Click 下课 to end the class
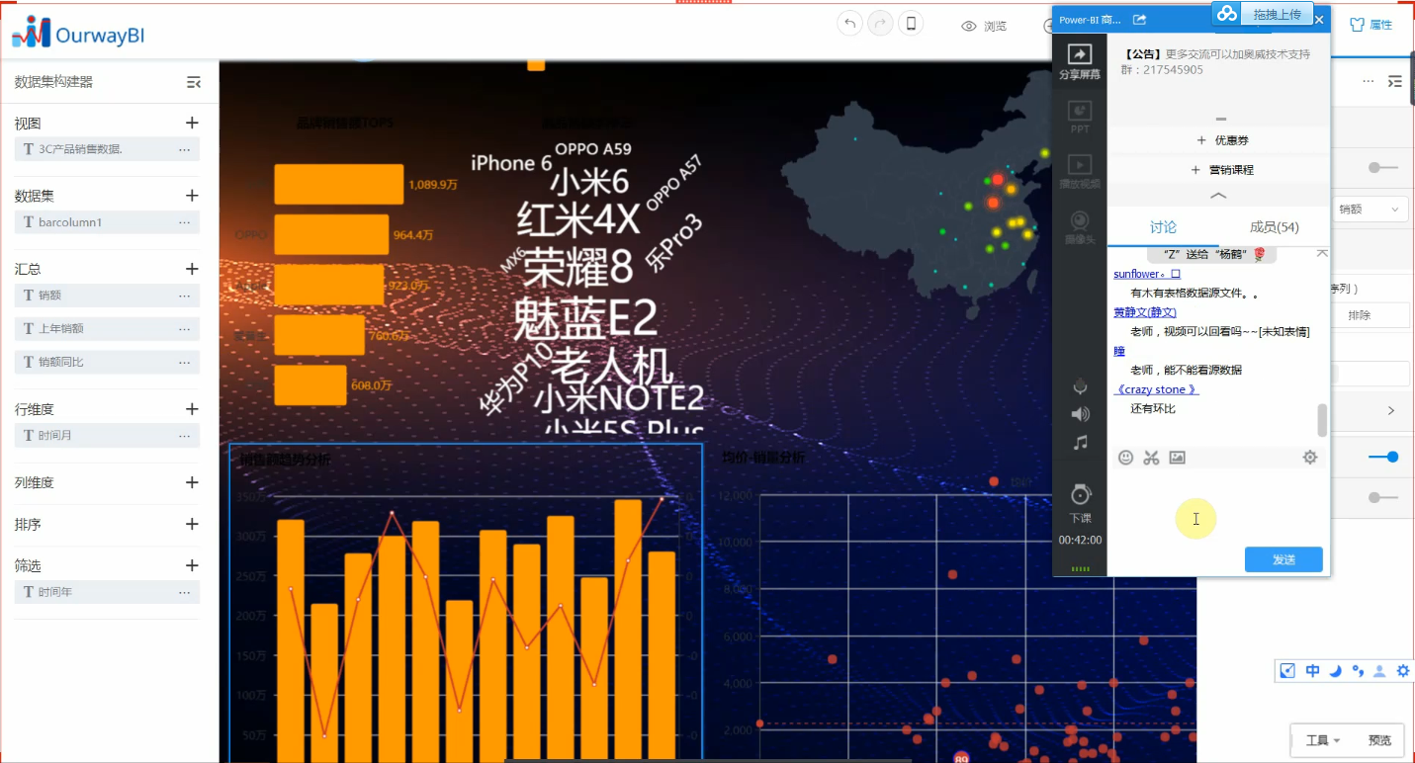Screen dimensions: 1415x763 coord(1080,503)
